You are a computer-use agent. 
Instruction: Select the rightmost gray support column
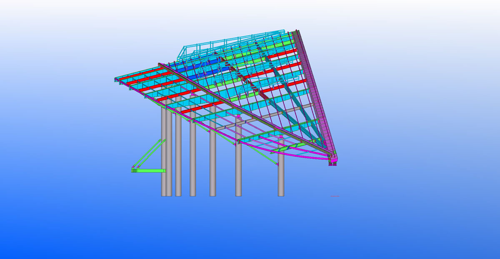pos(281,179)
